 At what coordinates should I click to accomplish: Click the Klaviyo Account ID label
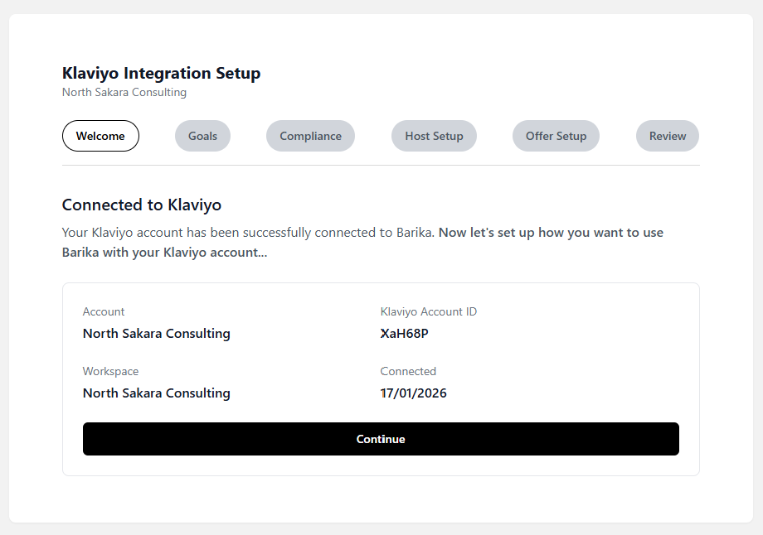click(428, 311)
